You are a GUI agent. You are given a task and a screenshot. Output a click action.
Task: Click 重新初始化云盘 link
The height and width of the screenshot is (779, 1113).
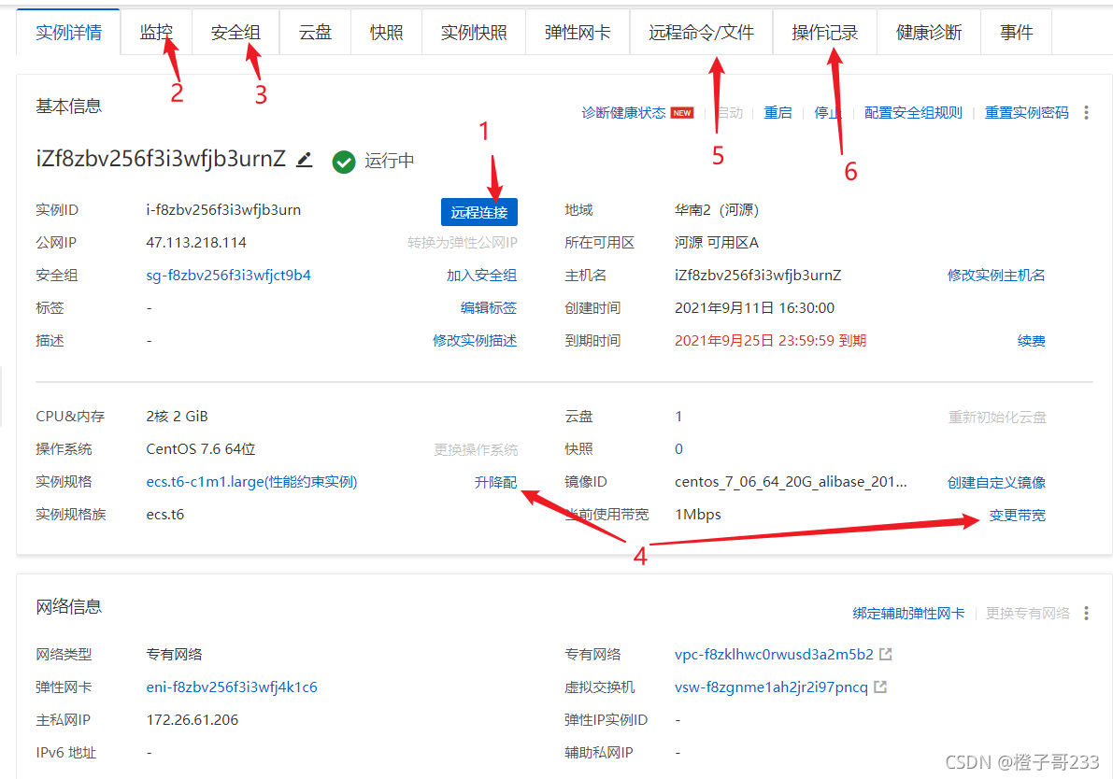(x=997, y=418)
